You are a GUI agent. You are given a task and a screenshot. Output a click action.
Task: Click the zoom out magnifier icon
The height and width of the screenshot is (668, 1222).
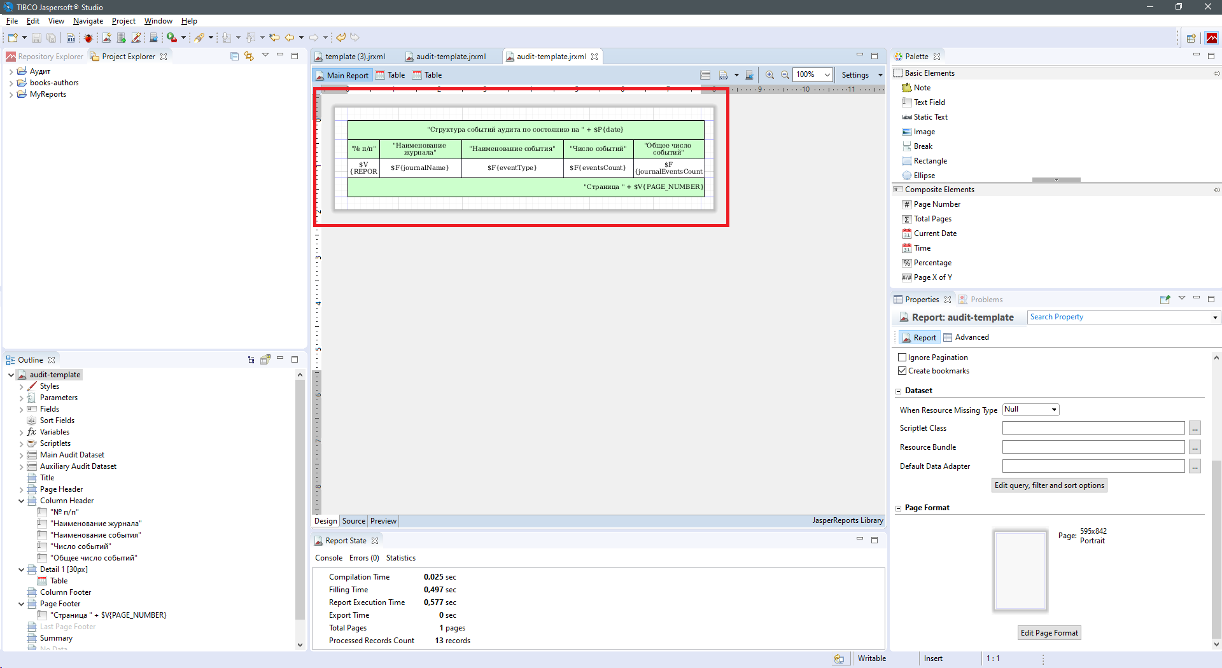tap(785, 75)
